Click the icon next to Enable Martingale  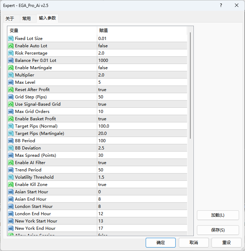pos(11,68)
